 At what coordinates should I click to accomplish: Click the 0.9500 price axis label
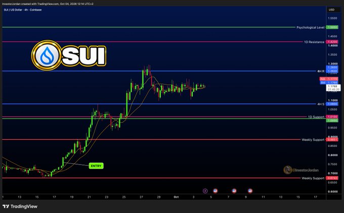[x=332, y=128]
